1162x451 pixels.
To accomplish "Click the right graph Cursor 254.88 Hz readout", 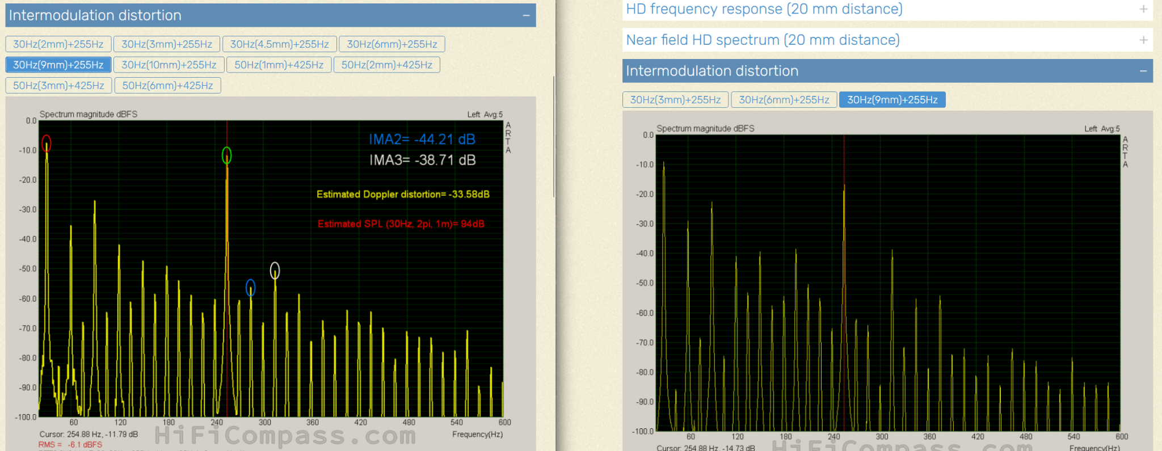I will (706, 448).
